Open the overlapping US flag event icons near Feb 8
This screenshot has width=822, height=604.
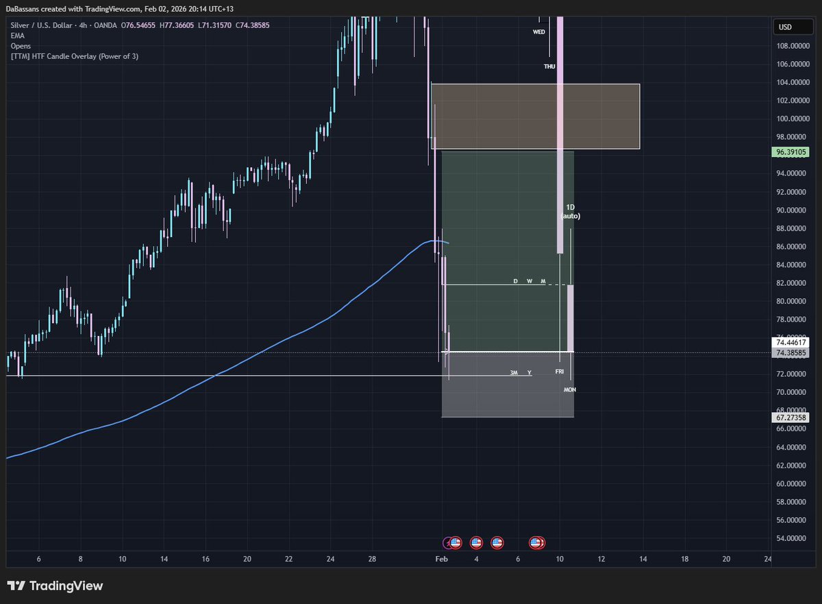tap(536, 542)
